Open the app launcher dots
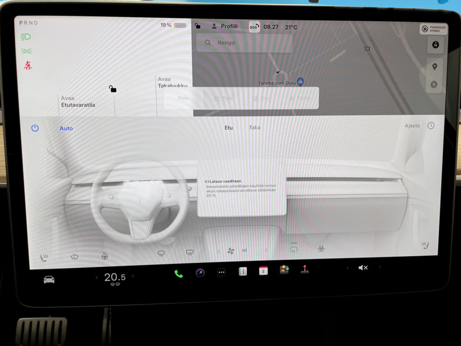This screenshot has height=346, width=461. tap(221, 272)
